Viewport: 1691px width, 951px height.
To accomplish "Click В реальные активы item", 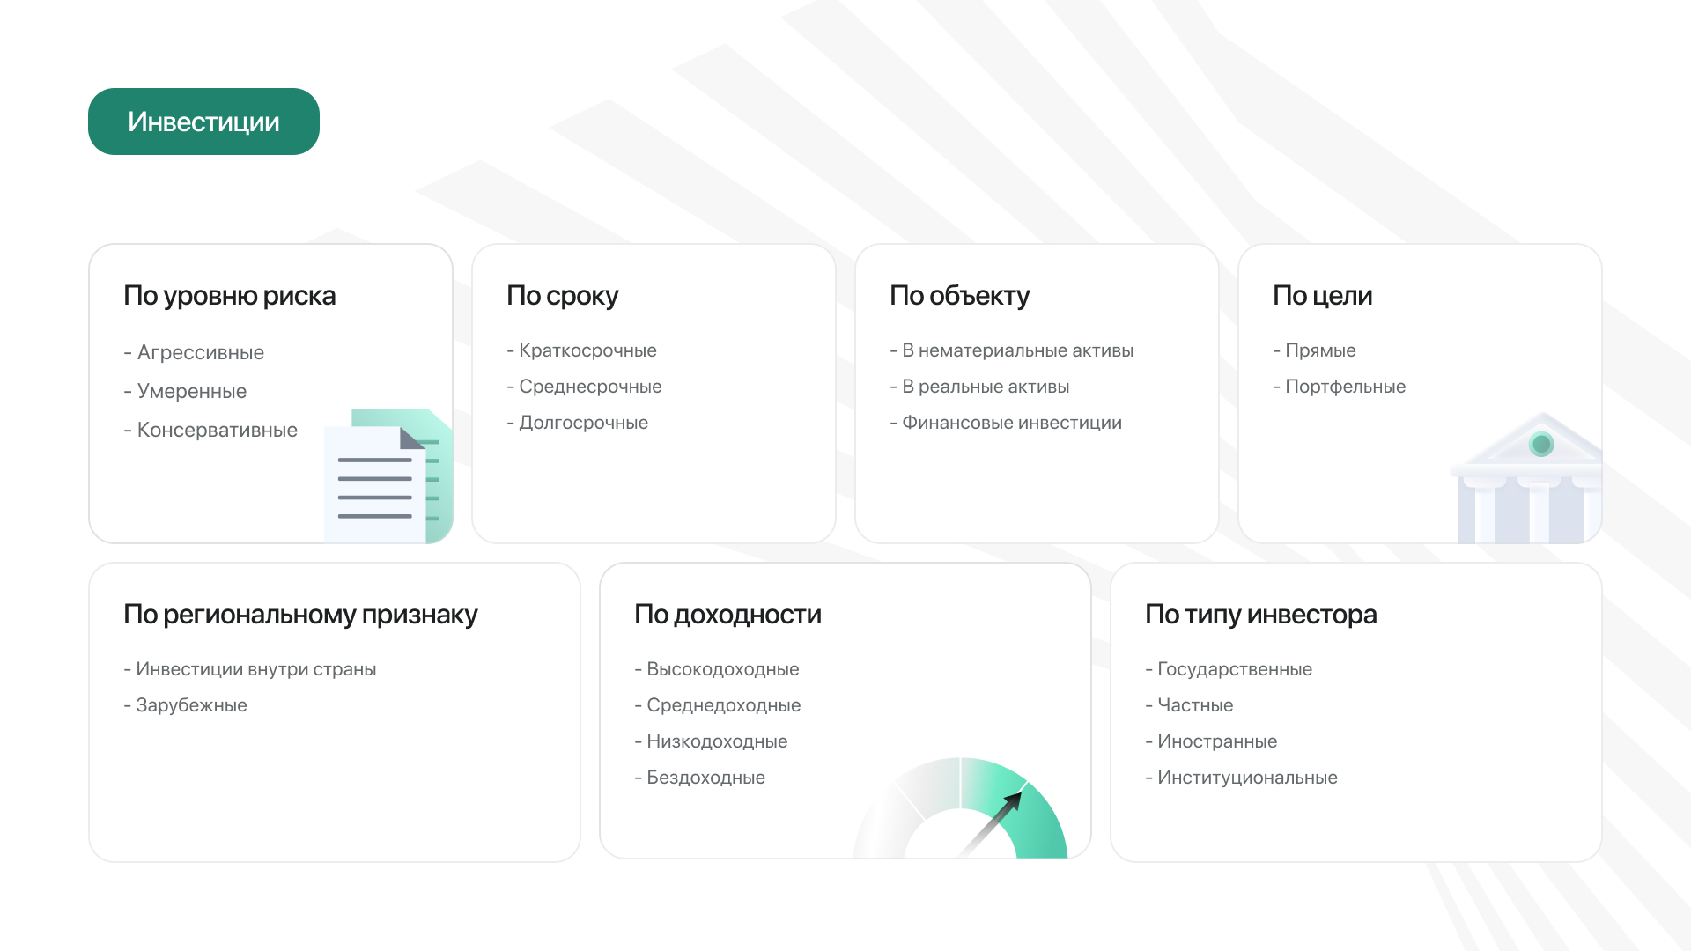I will click(x=979, y=387).
